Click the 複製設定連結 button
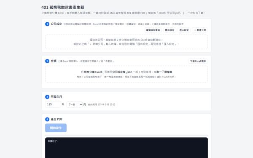Image resolution: width=253 pixels, height=158 pixels. pyautogui.click(x=153, y=30)
